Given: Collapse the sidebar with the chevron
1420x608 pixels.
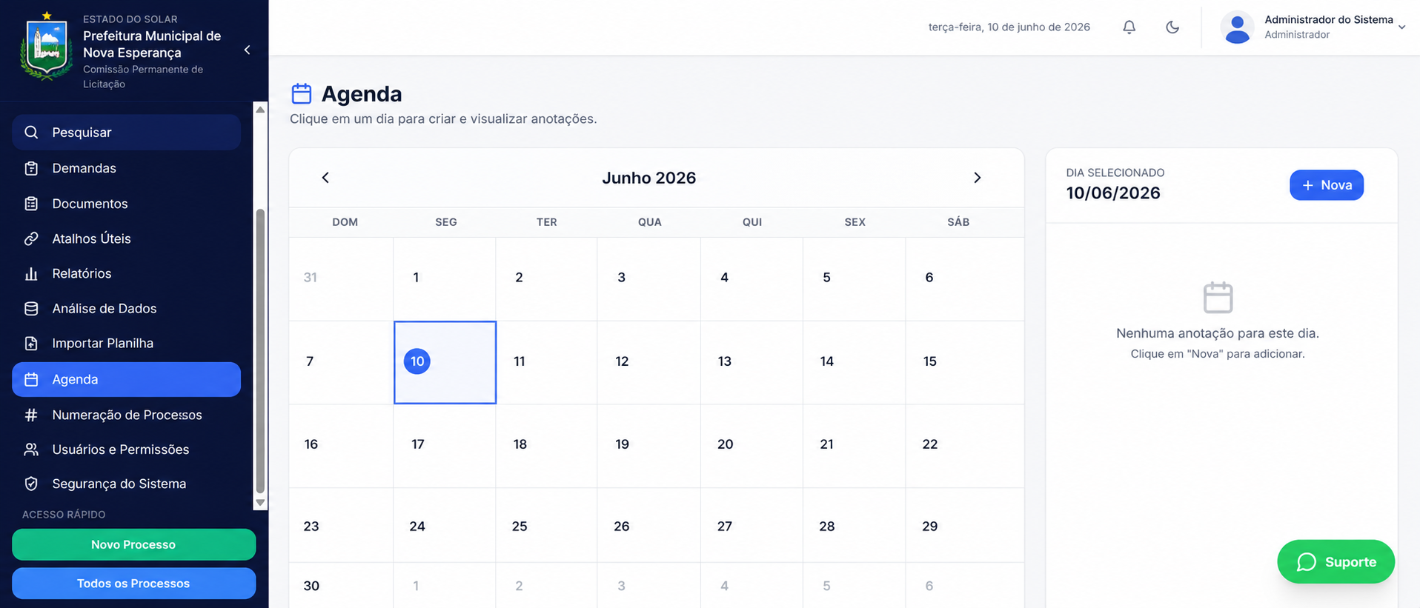Looking at the screenshot, I should [x=247, y=50].
